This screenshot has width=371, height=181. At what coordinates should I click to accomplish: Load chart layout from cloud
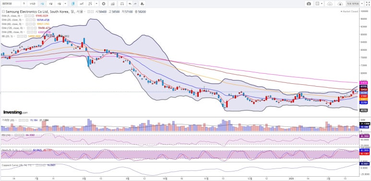click(330, 4)
